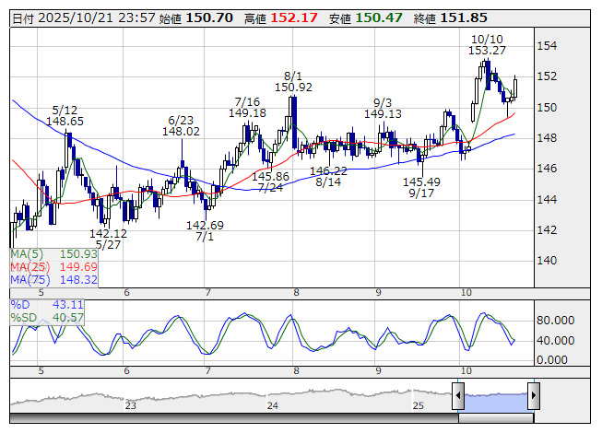Image resolution: width=602 pixels, height=433 pixels.
Task: Click the right range slider handle arrow
Action: click(x=534, y=395)
